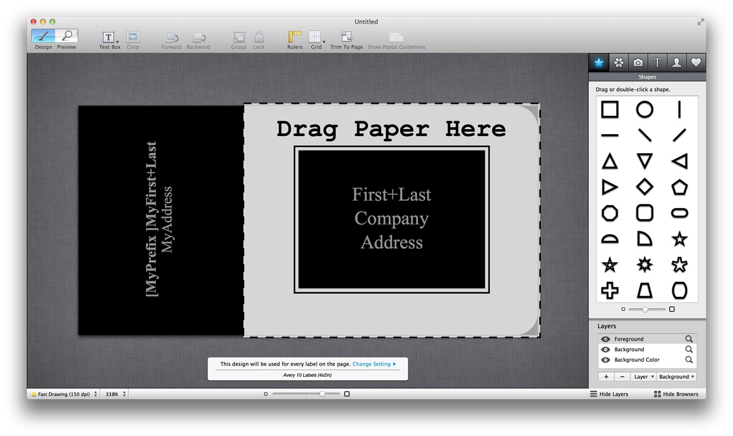Click Hide Browsers button
Image resolution: width=733 pixels, height=436 pixels.
pyautogui.click(x=676, y=394)
